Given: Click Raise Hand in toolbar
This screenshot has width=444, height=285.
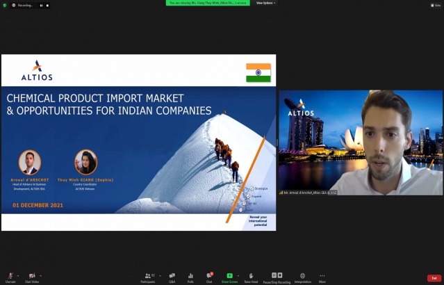Looking at the screenshot, I should 251,277.
